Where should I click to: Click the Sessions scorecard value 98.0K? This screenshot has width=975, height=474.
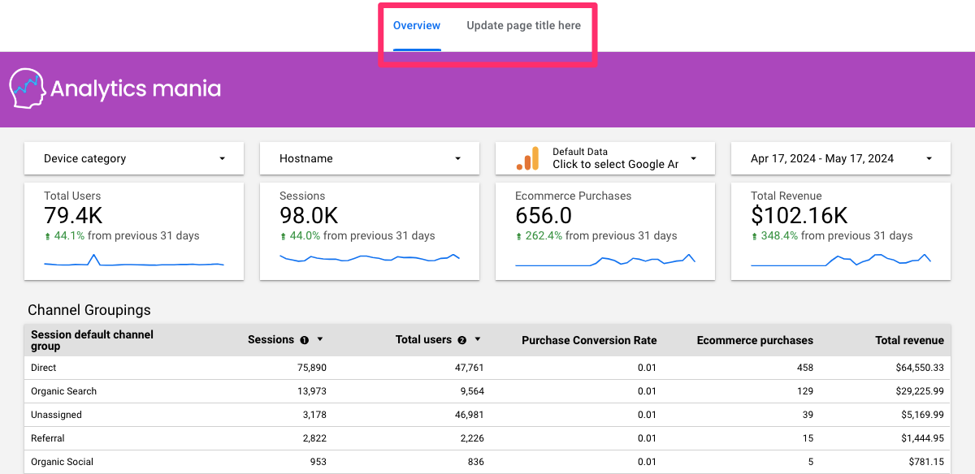pyautogui.click(x=309, y=215)
